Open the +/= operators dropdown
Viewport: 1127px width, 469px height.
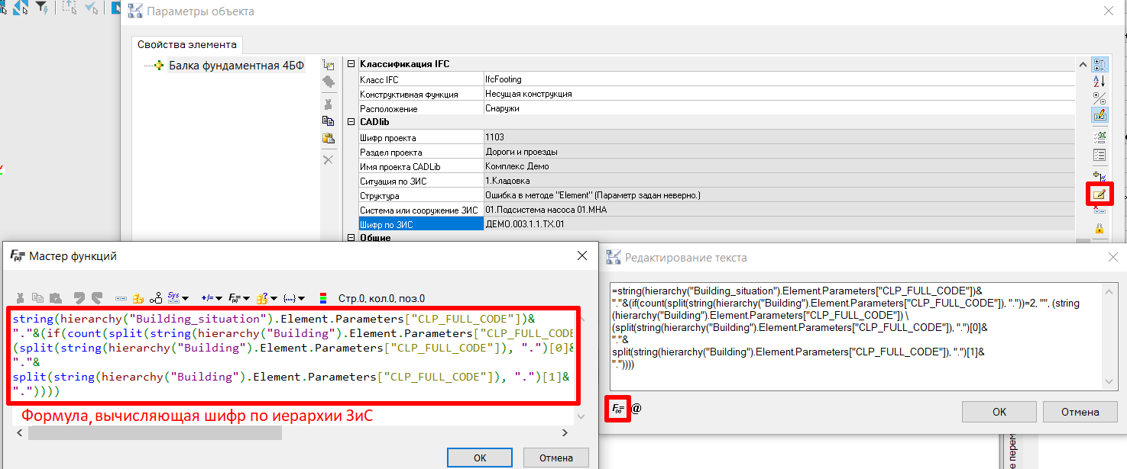pos(211,298)
